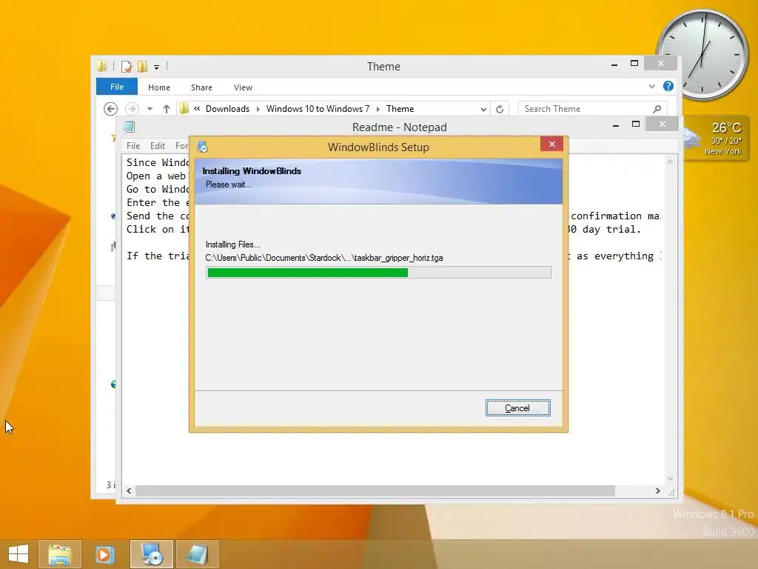
Task: Select Theme in the address breadcrumb
Action: (x=400, y=109)
